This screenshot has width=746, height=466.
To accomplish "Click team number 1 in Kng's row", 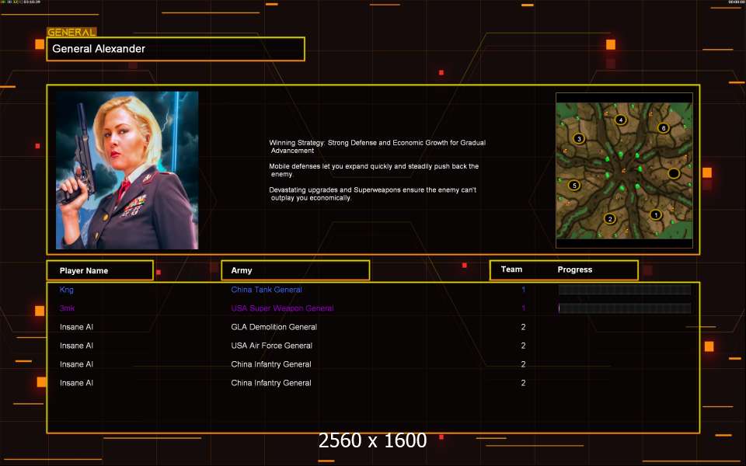I will (x=523, y=290).
